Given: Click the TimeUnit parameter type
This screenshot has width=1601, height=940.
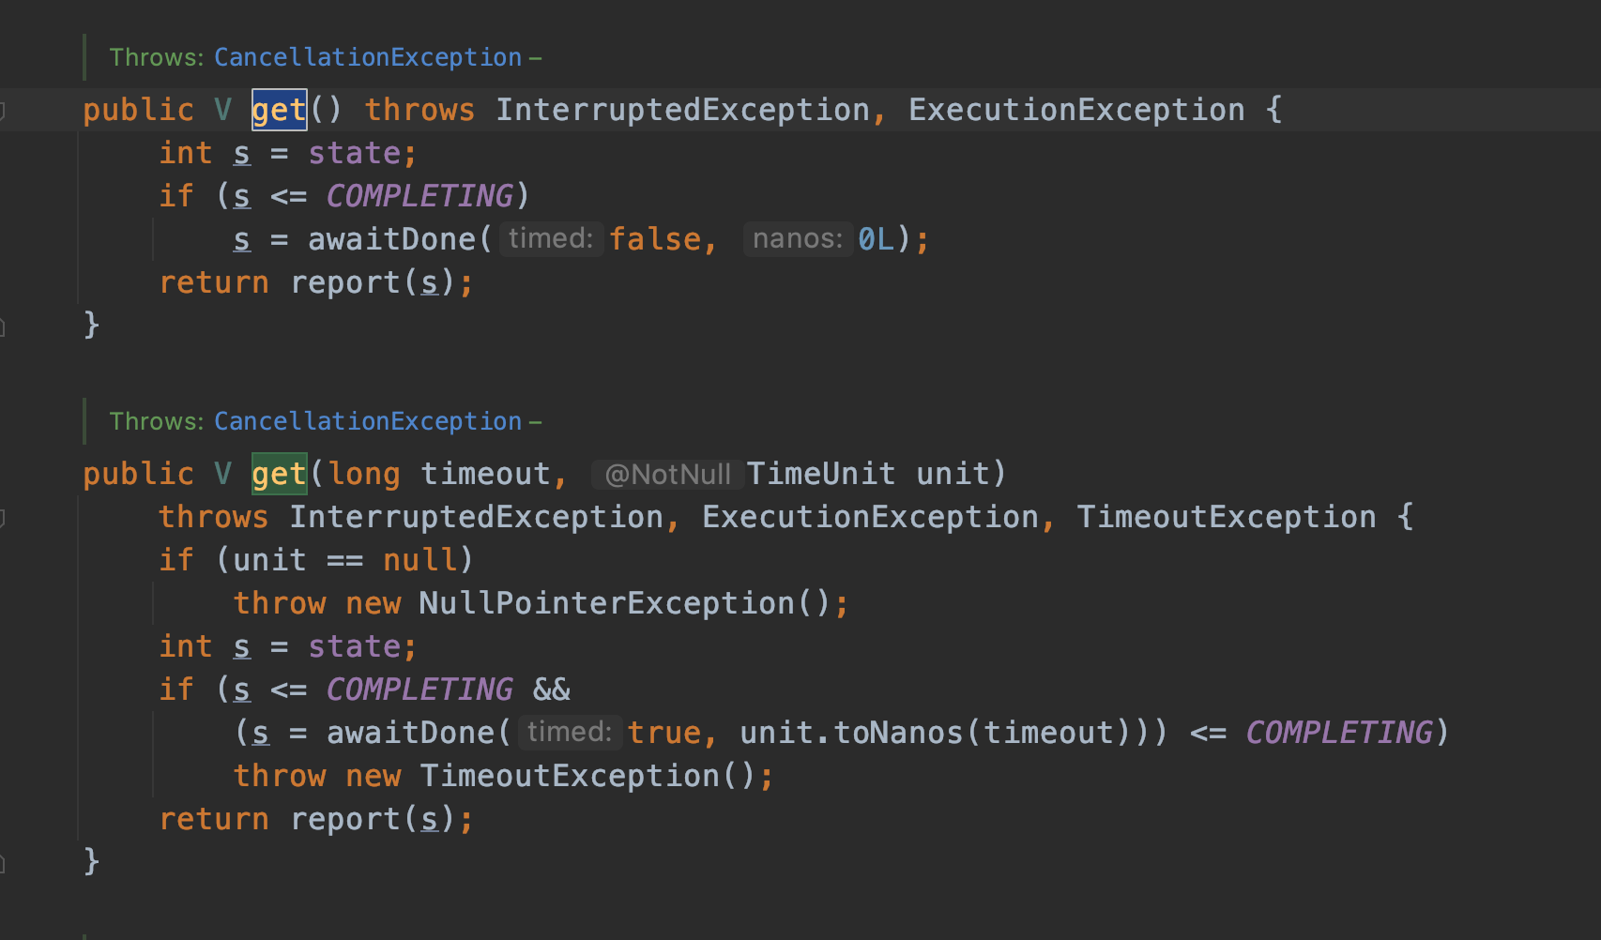Looking at the screenshot, I should pyautogui.click(x=820, y=475).
